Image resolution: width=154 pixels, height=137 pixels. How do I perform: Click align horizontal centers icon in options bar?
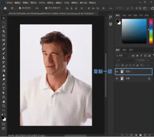click(x=71, y=8)
